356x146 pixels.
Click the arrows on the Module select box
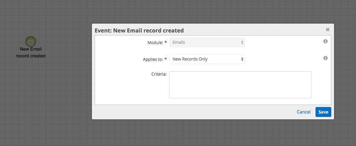[242, 42]
